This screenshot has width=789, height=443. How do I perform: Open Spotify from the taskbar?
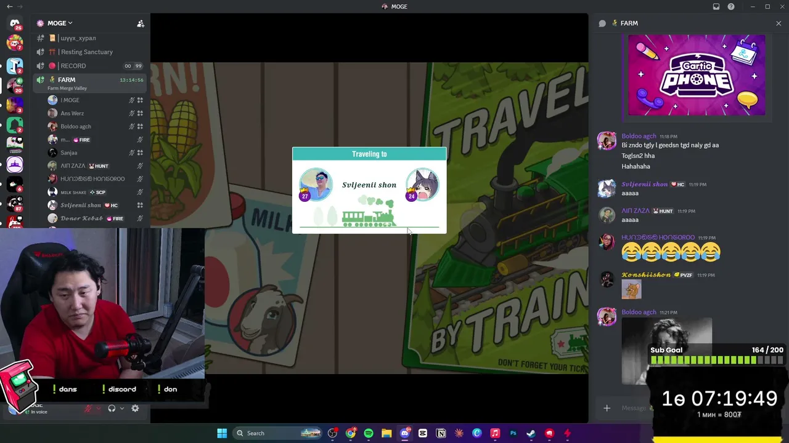[x=369, y=433]
